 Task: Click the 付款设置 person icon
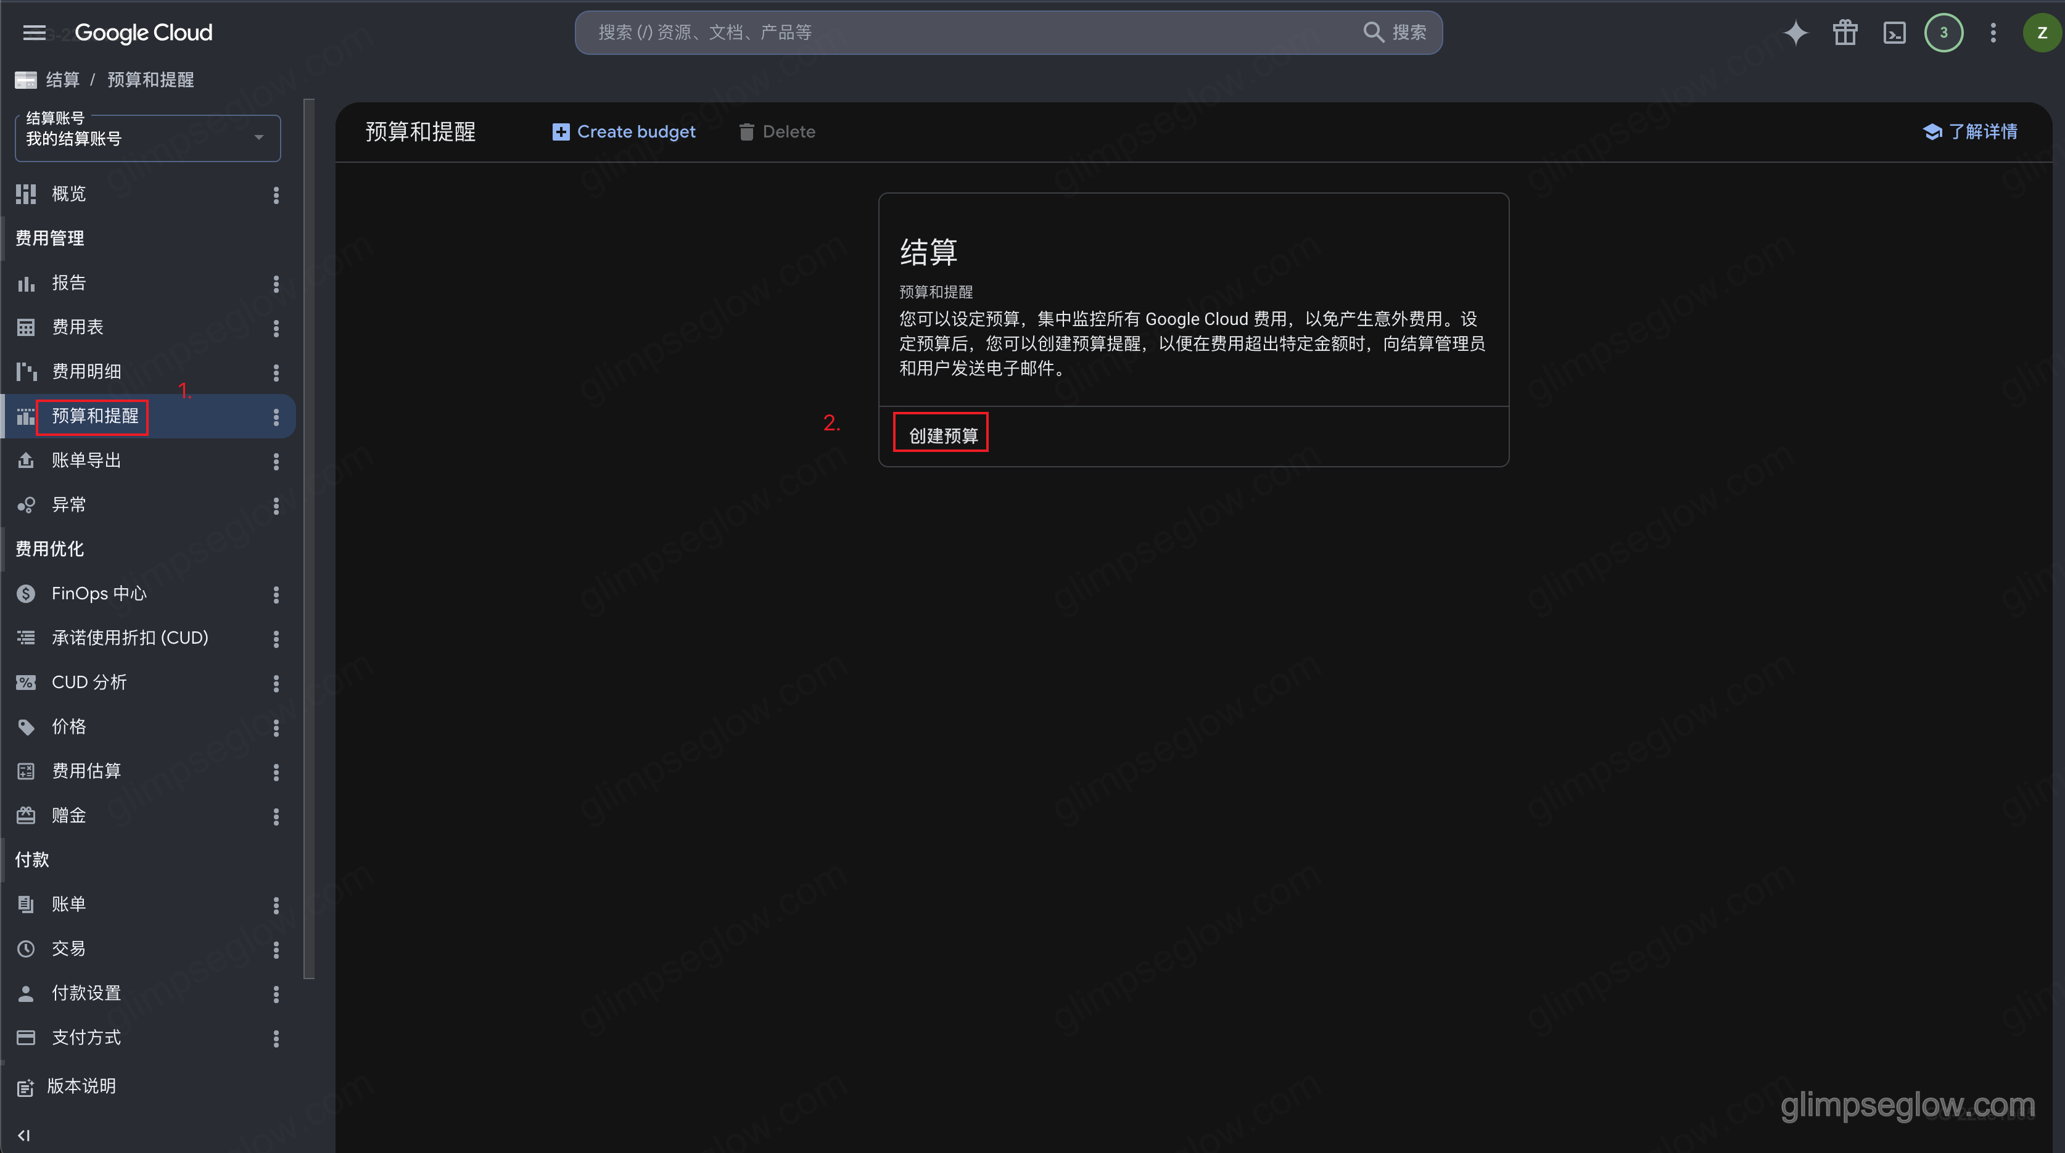tap(26, 993)
